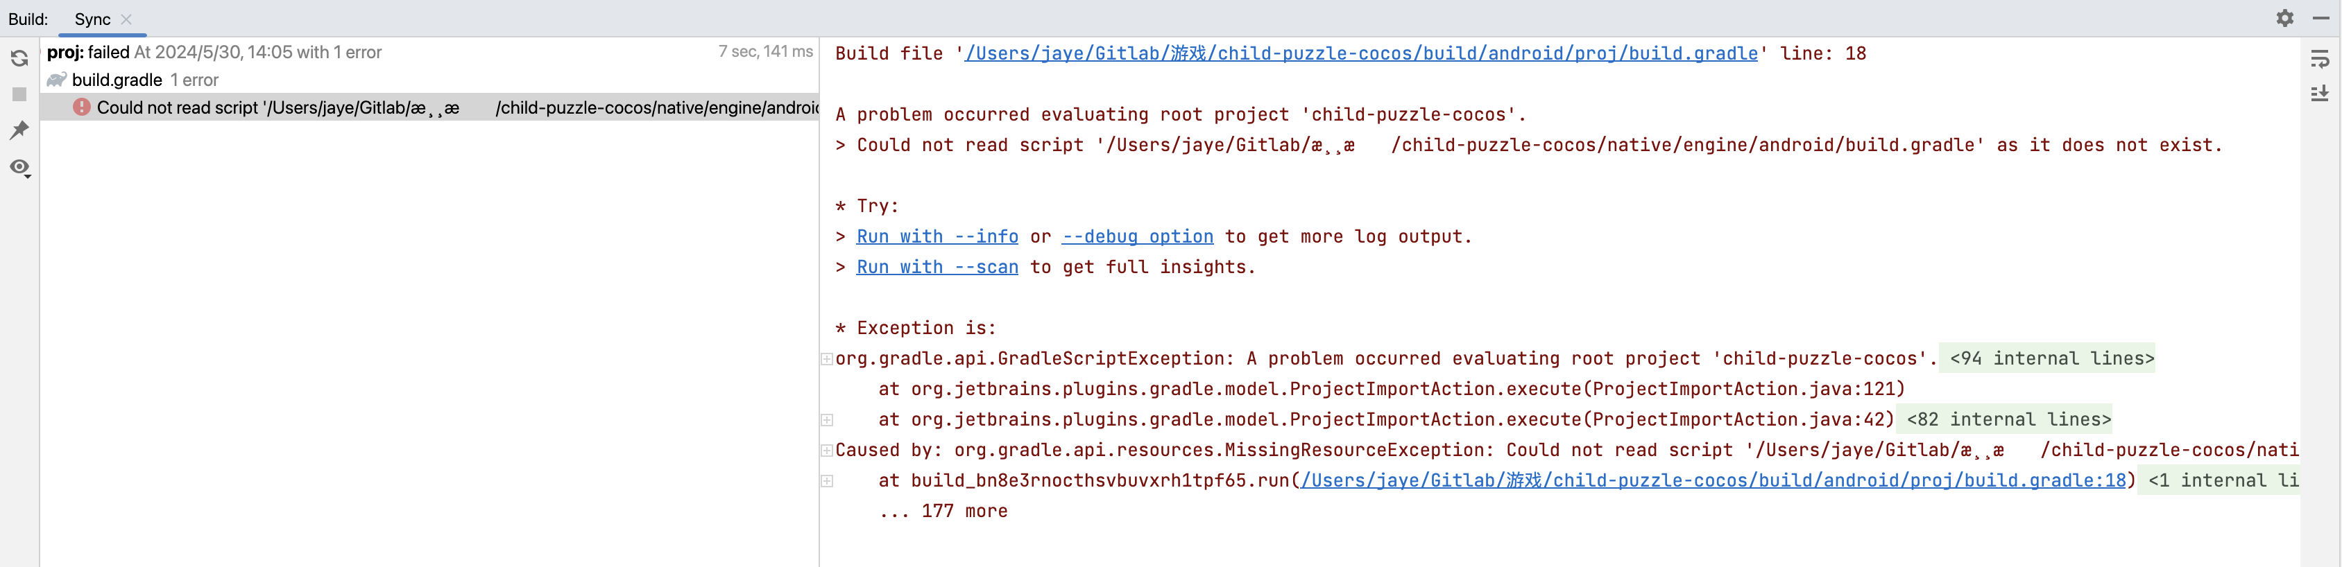Hide the Build tool window
Image resolution: width=2342 pixels, height=567 pixels.
pos(2320,18)
